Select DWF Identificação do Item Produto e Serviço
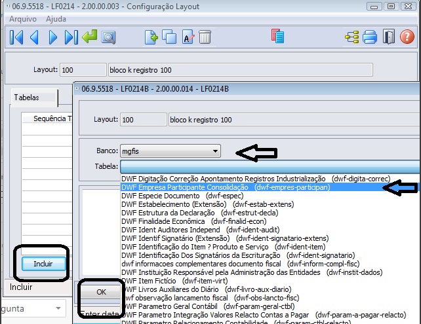Screen dimensions: 421x324 (x=270, y=247)
